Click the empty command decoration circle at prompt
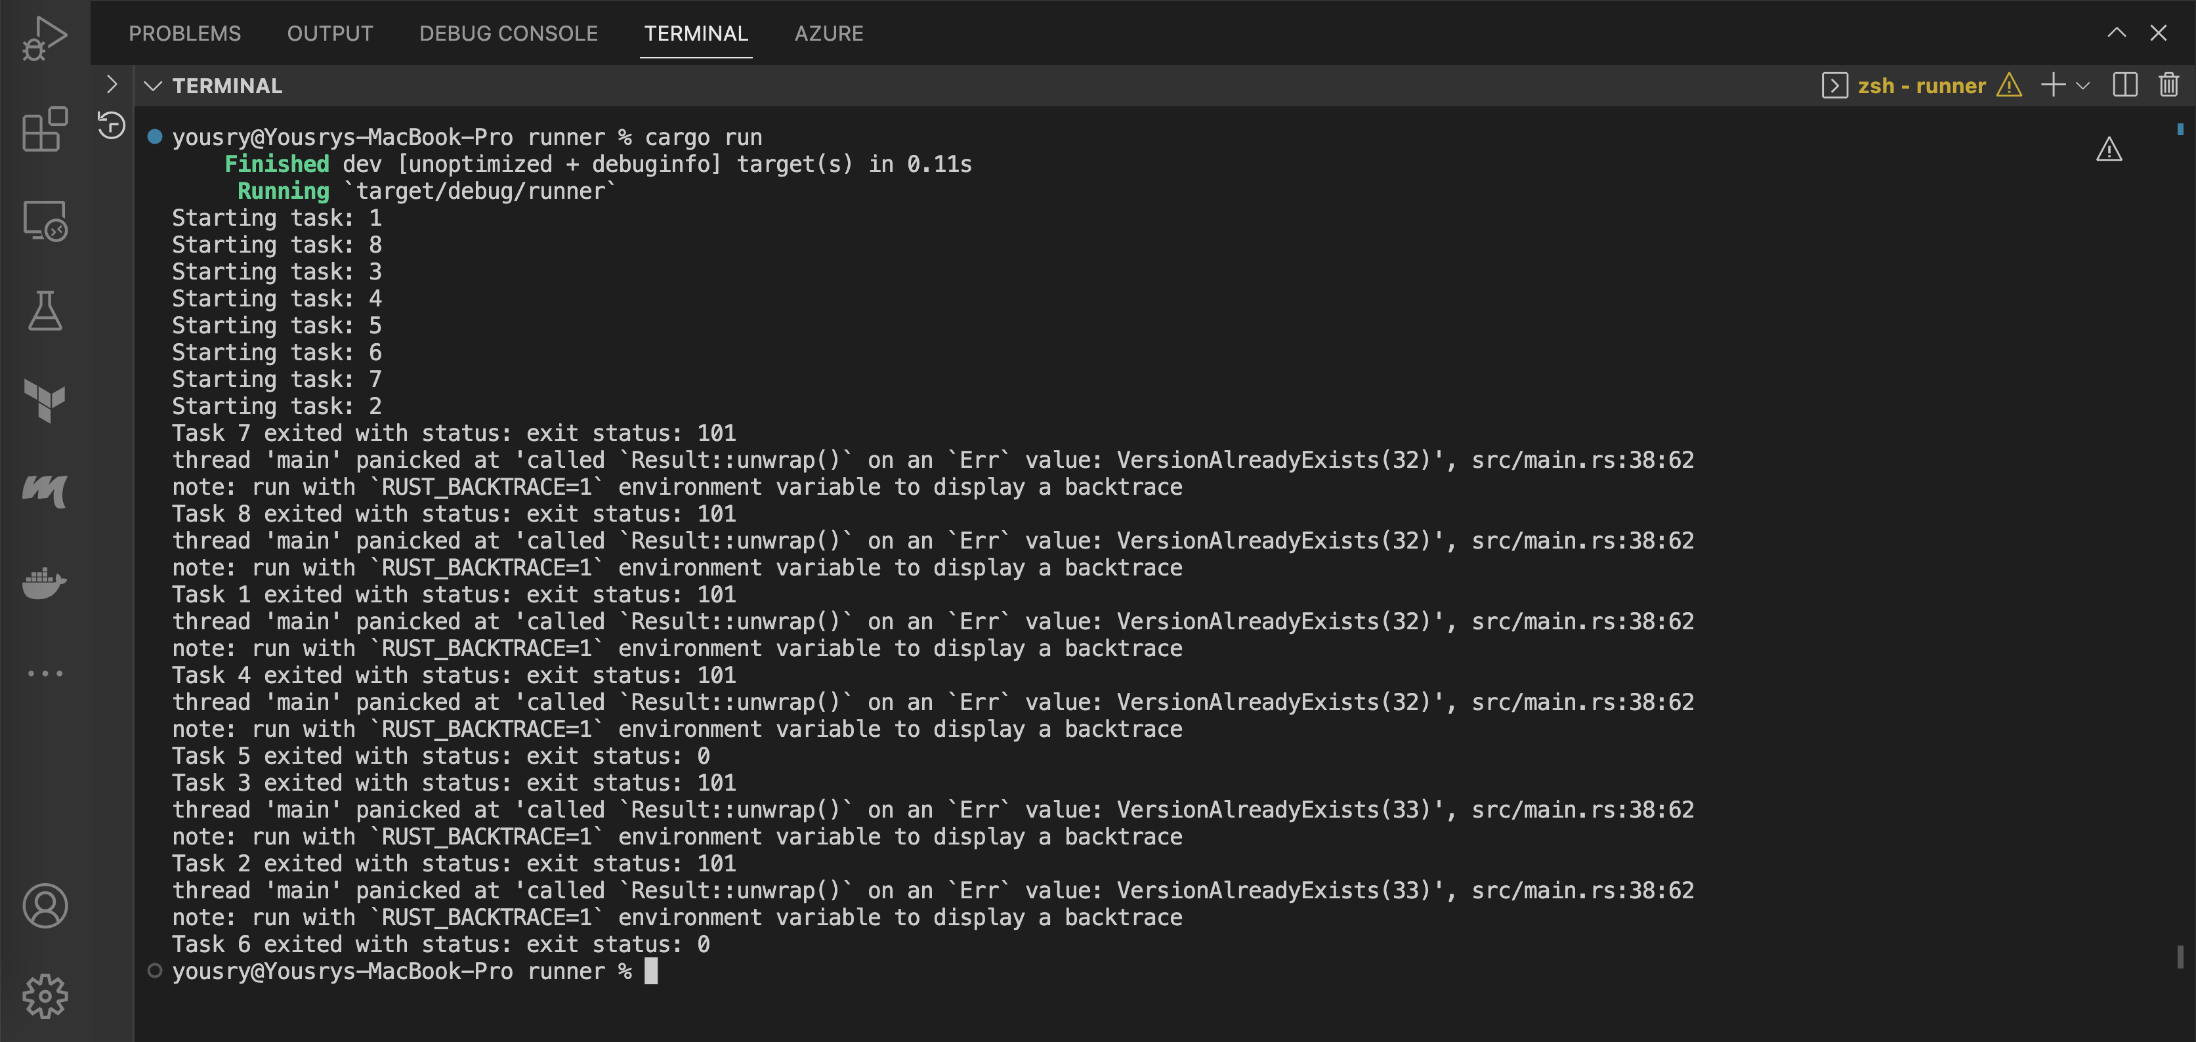 [154, 970]
